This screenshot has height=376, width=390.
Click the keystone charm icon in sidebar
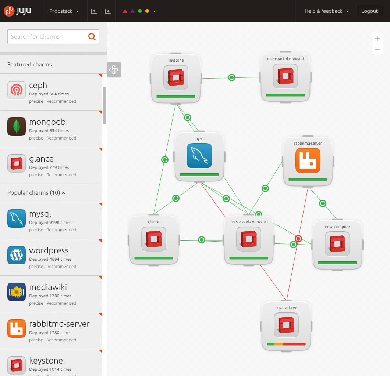point(17,365)
